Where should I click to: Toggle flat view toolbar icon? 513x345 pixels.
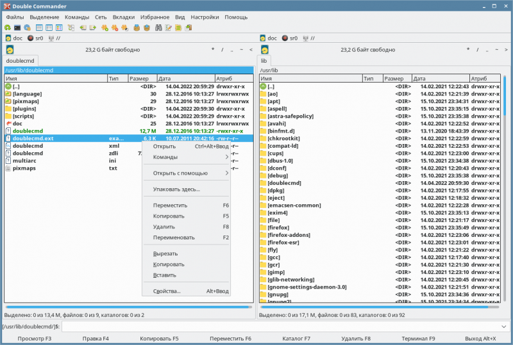(71, 28)
